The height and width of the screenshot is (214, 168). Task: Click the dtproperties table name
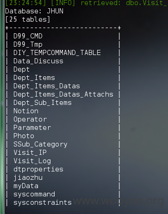pyautogui.click(x=38, y=169)
